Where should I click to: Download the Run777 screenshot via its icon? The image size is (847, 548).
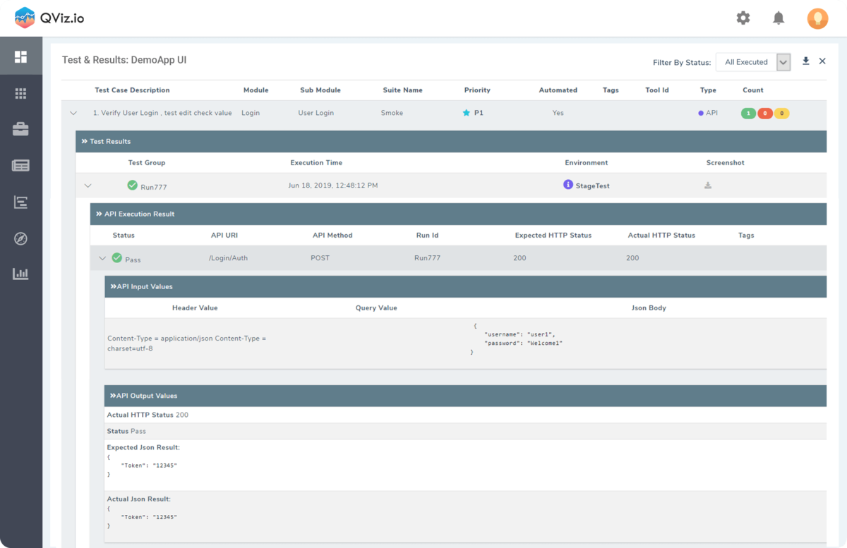coord(708,187)
